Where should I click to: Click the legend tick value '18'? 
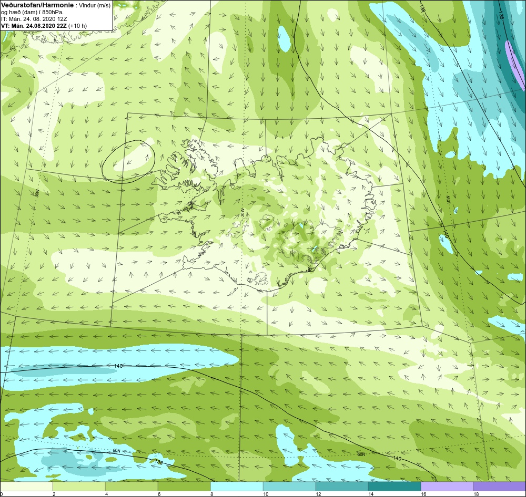point(476,494)
